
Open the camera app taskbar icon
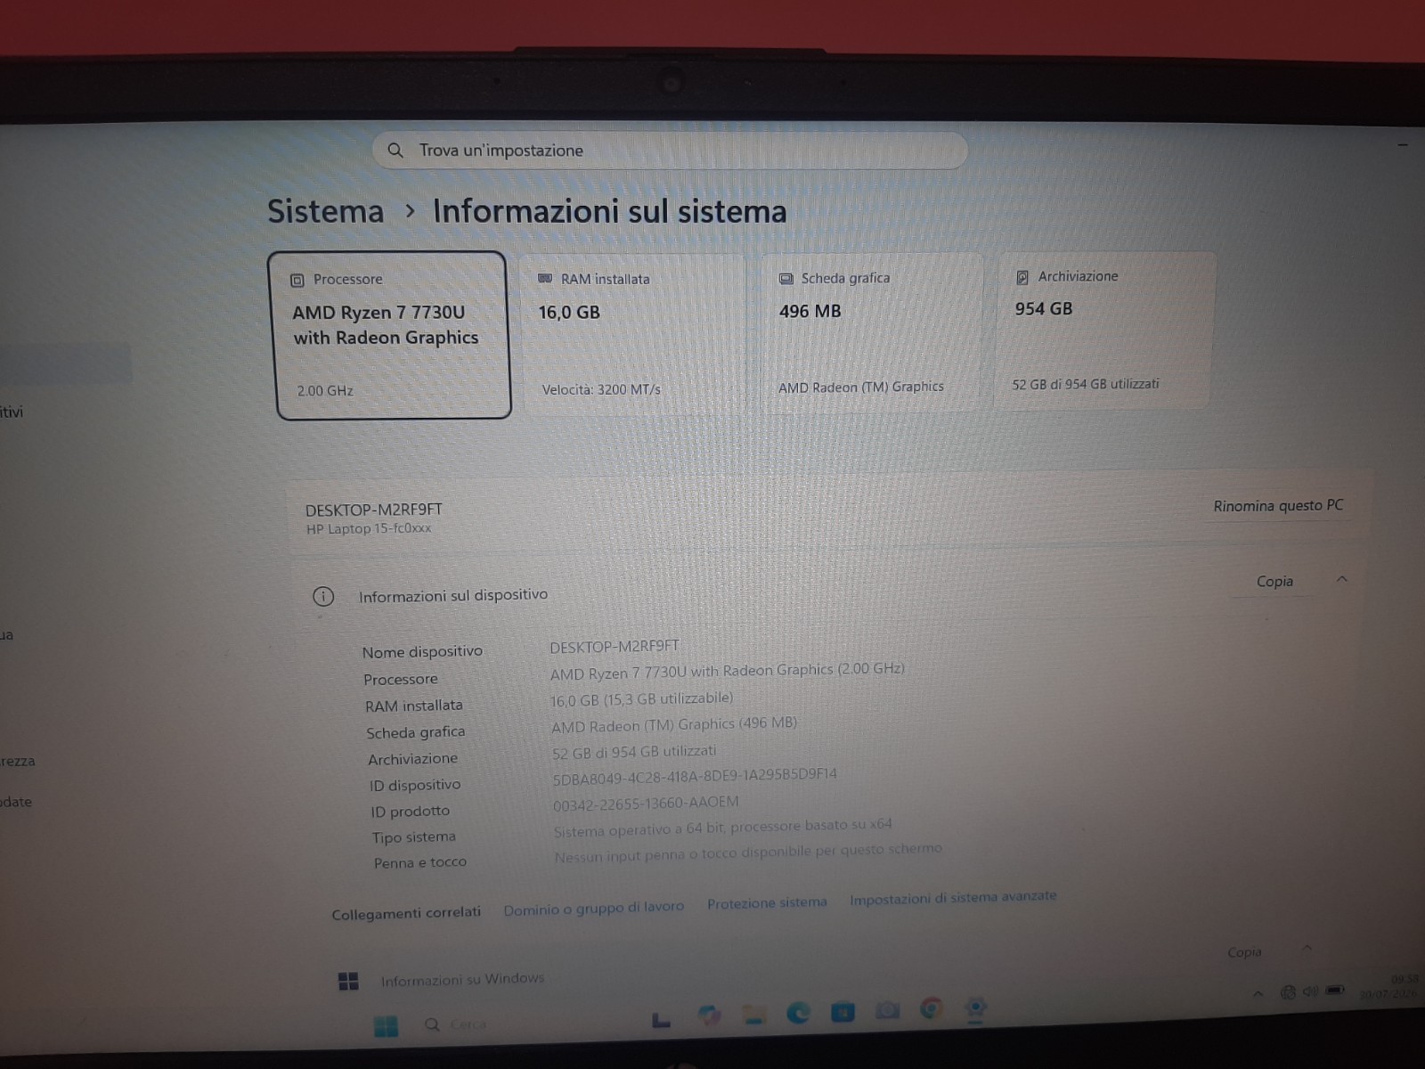tap(886, 1010)
